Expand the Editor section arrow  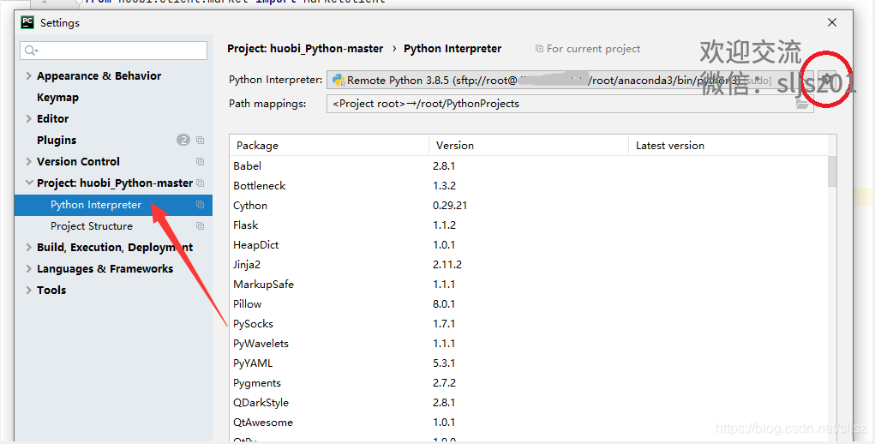tap(28, 118)
